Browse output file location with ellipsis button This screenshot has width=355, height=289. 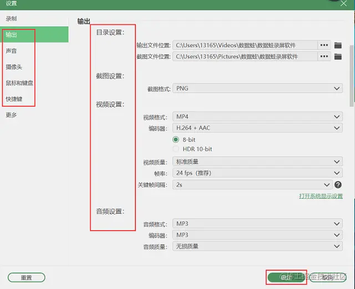(324, 45)
